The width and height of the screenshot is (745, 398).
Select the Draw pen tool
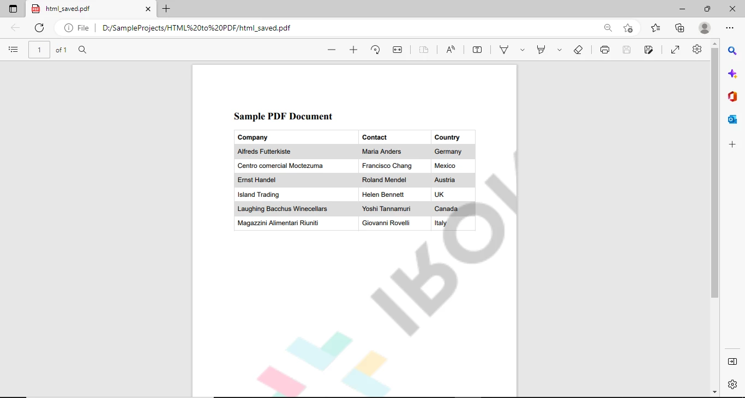pyautogui.click(x=504, y=50)
